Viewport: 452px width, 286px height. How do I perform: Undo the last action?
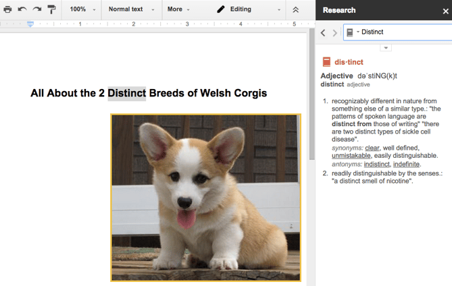point(22,9)
